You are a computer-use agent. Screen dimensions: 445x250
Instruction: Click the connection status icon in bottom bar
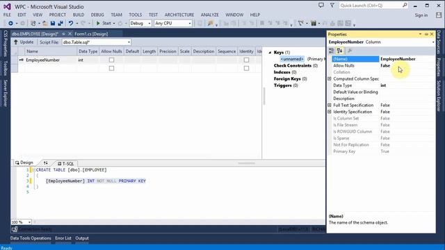[15, 229]
